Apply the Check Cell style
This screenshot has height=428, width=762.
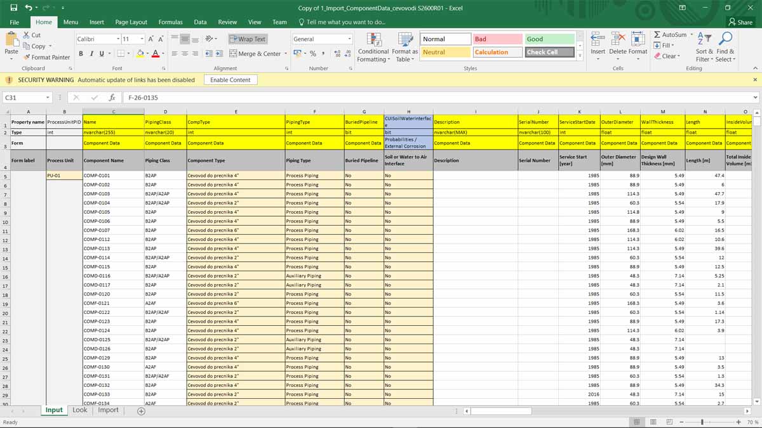[x=549, y=52]
